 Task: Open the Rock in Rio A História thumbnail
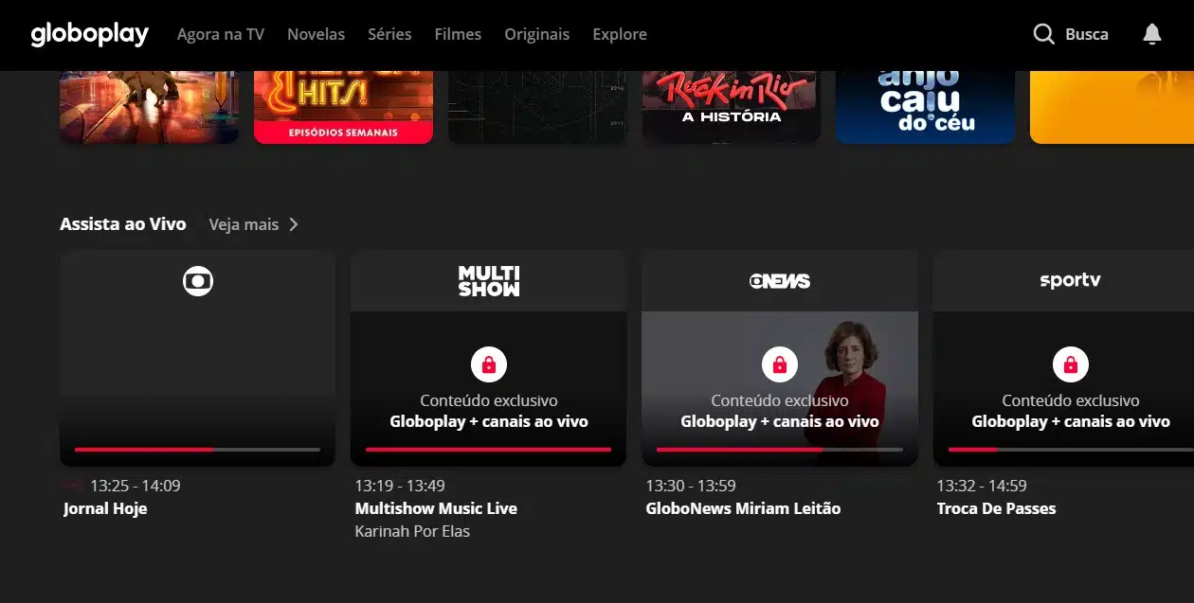tap(731, 104)
